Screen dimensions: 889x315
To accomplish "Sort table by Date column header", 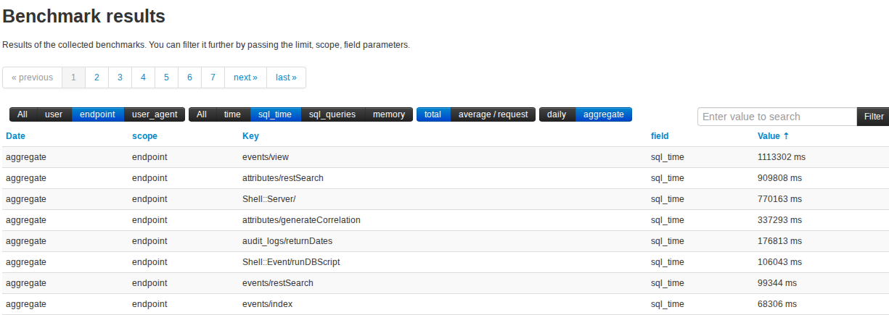I will 15,136.
